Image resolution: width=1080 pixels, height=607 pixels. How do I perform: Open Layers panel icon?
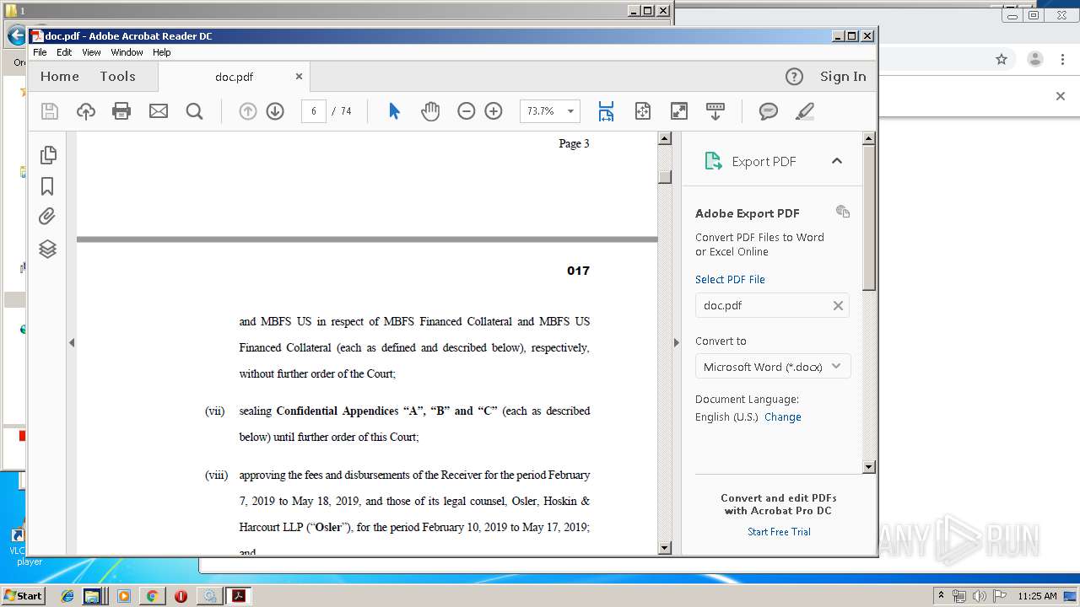tap(48, 249)
